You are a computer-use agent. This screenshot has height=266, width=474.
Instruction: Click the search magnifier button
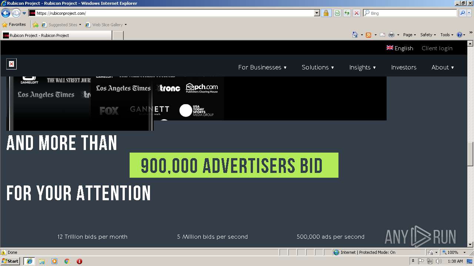pyautogui.click(x=463, y=13)
